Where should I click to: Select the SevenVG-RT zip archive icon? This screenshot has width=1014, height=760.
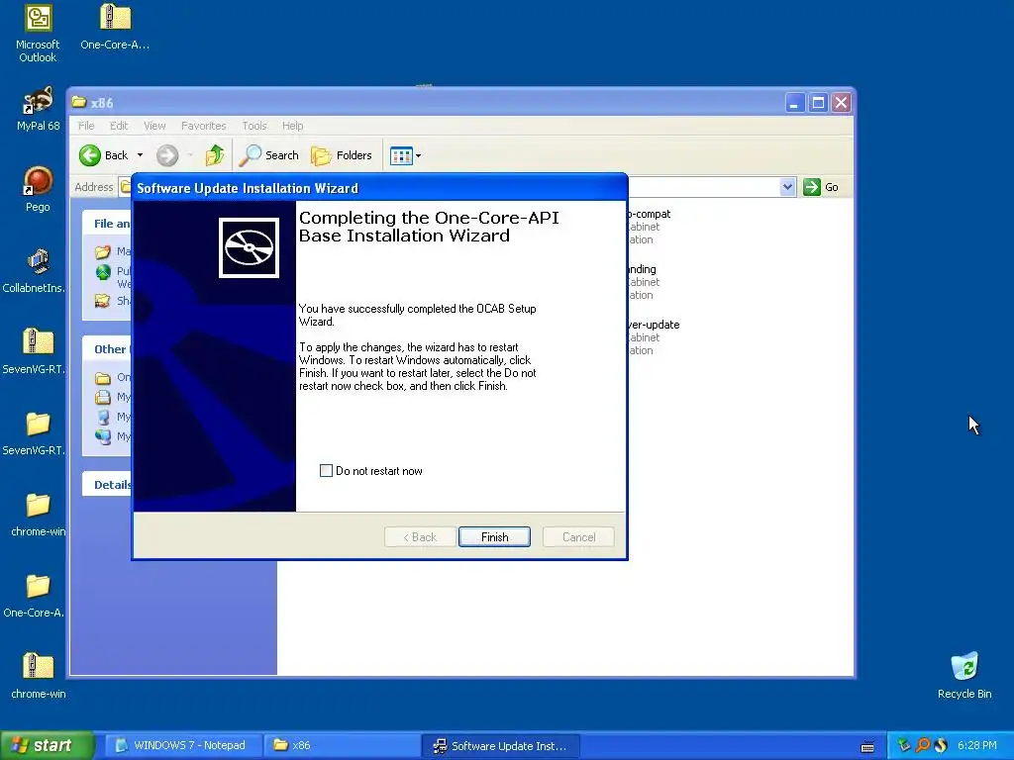(34, 351)
